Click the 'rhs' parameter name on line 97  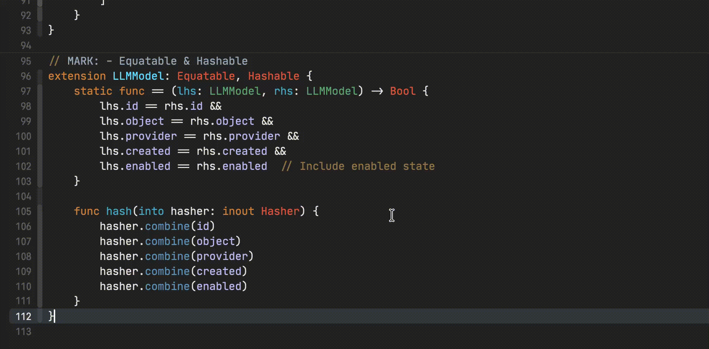coord(284,91)
